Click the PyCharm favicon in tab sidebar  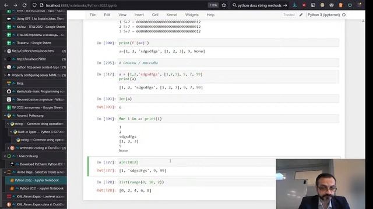[12, 164]
